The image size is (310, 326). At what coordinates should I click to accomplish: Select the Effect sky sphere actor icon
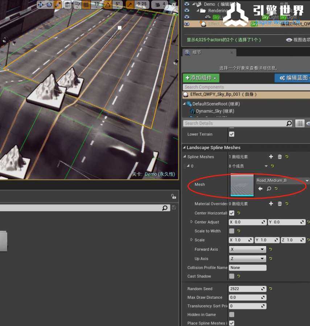coord(203,24)
